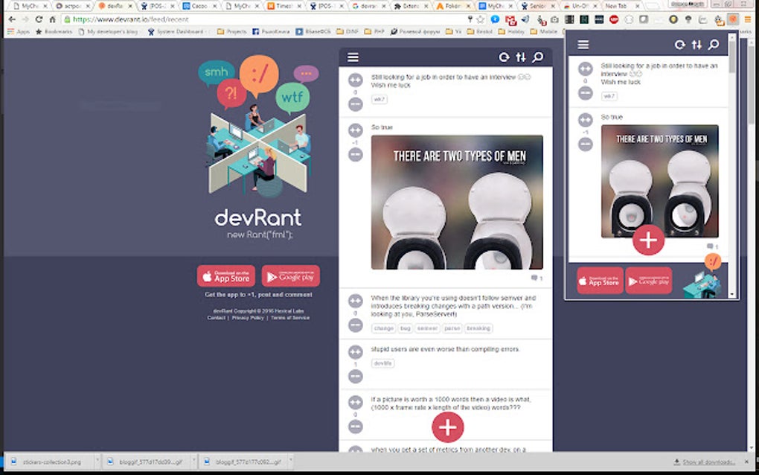Click the red plus compose button

[447, 428]
